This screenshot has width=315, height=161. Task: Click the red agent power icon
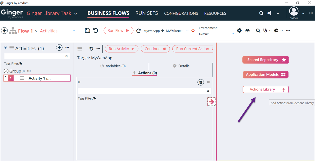tap(193, 31)
